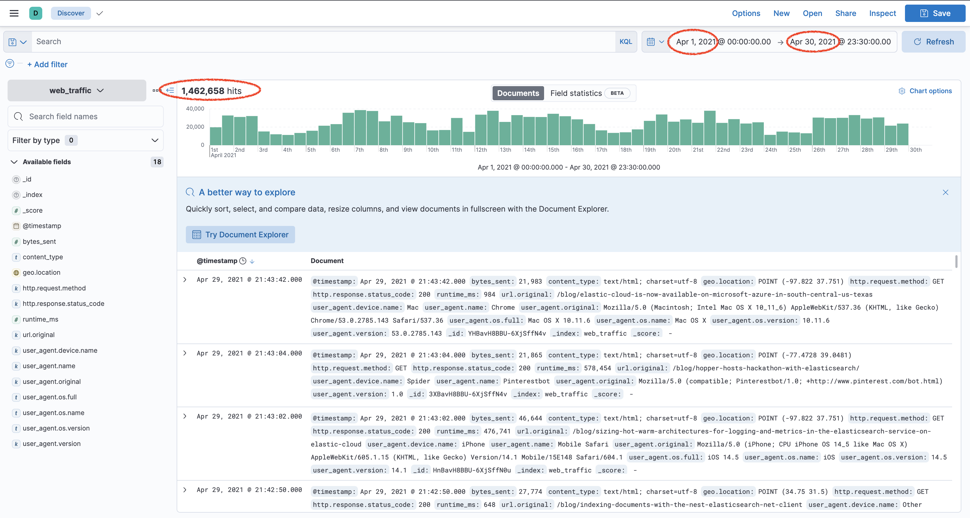Open the saved query menu icon
This screenshot has height=518, width=970.
tap(18, 42)
